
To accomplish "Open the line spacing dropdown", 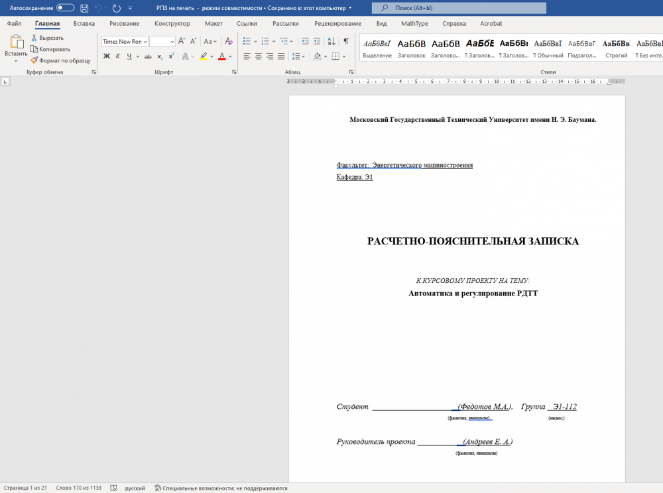I will [x=298, y=56].
